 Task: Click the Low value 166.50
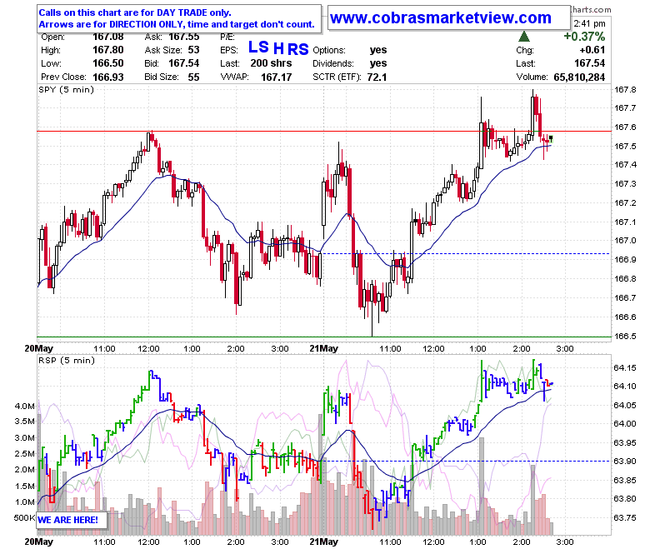coord(107,63)
